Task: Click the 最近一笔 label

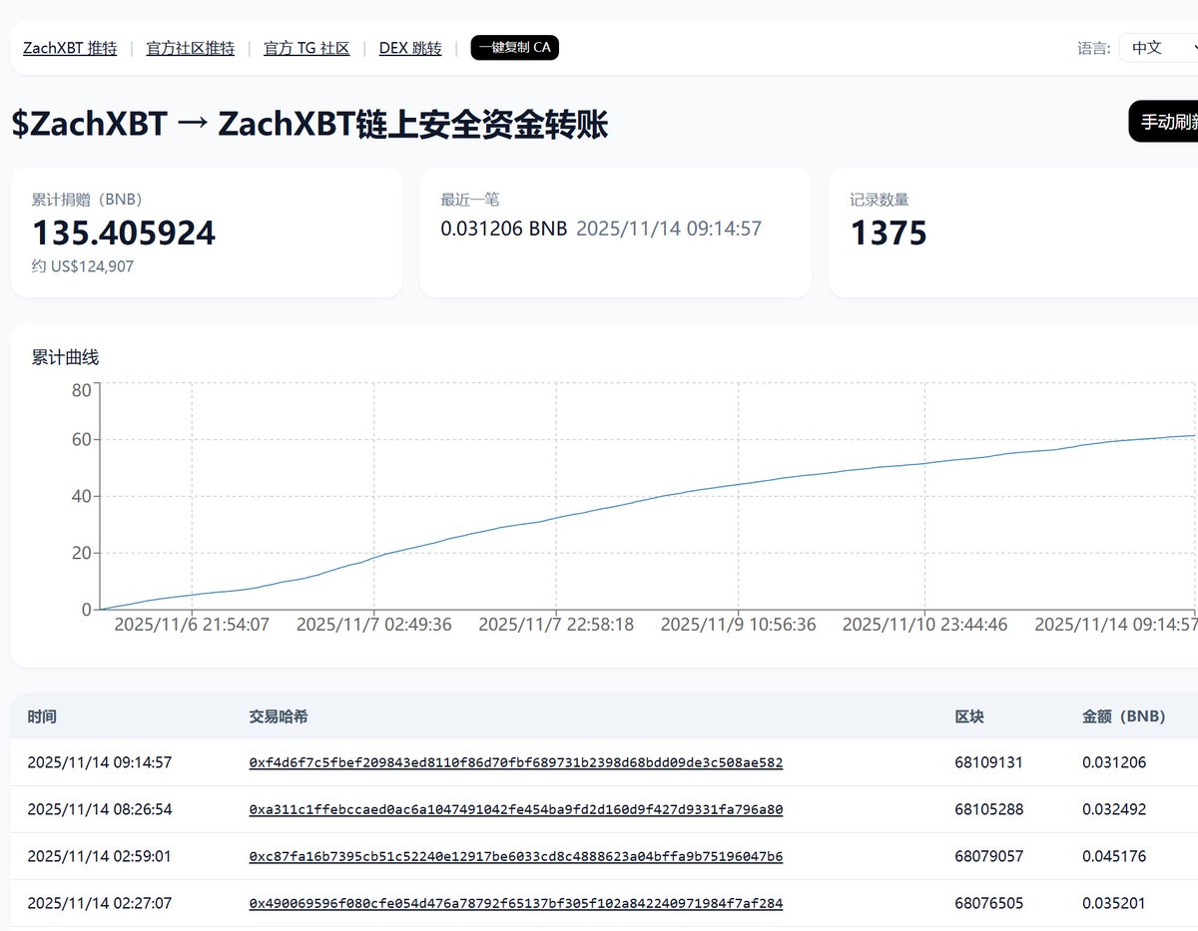Action: tap(470, 200)
